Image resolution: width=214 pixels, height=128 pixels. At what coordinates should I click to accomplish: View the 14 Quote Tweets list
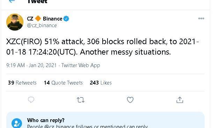[63, 83]
